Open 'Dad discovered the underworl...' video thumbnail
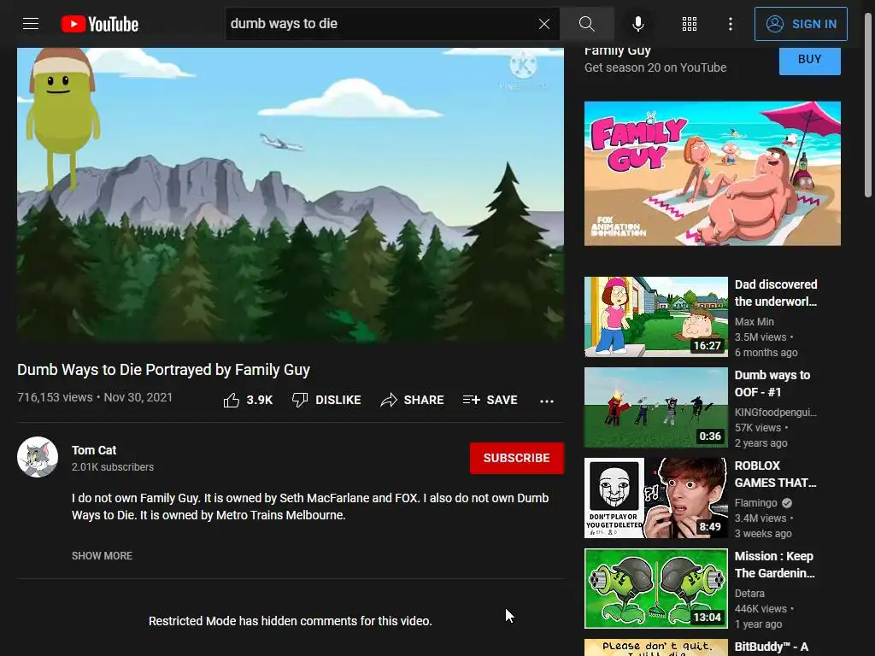875x656 pixels. tap(656, 317)
